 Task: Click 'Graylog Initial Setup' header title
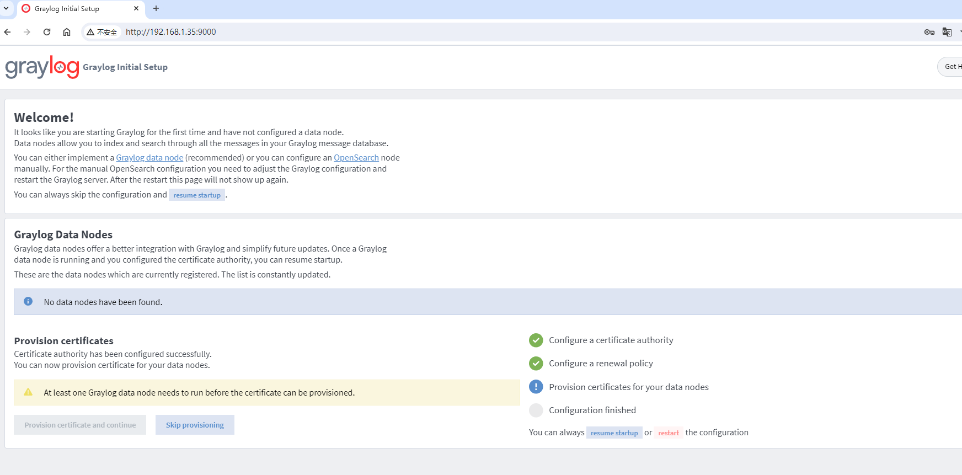click(125, 67)
